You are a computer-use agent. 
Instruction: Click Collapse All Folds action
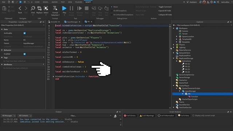(165, 15)
